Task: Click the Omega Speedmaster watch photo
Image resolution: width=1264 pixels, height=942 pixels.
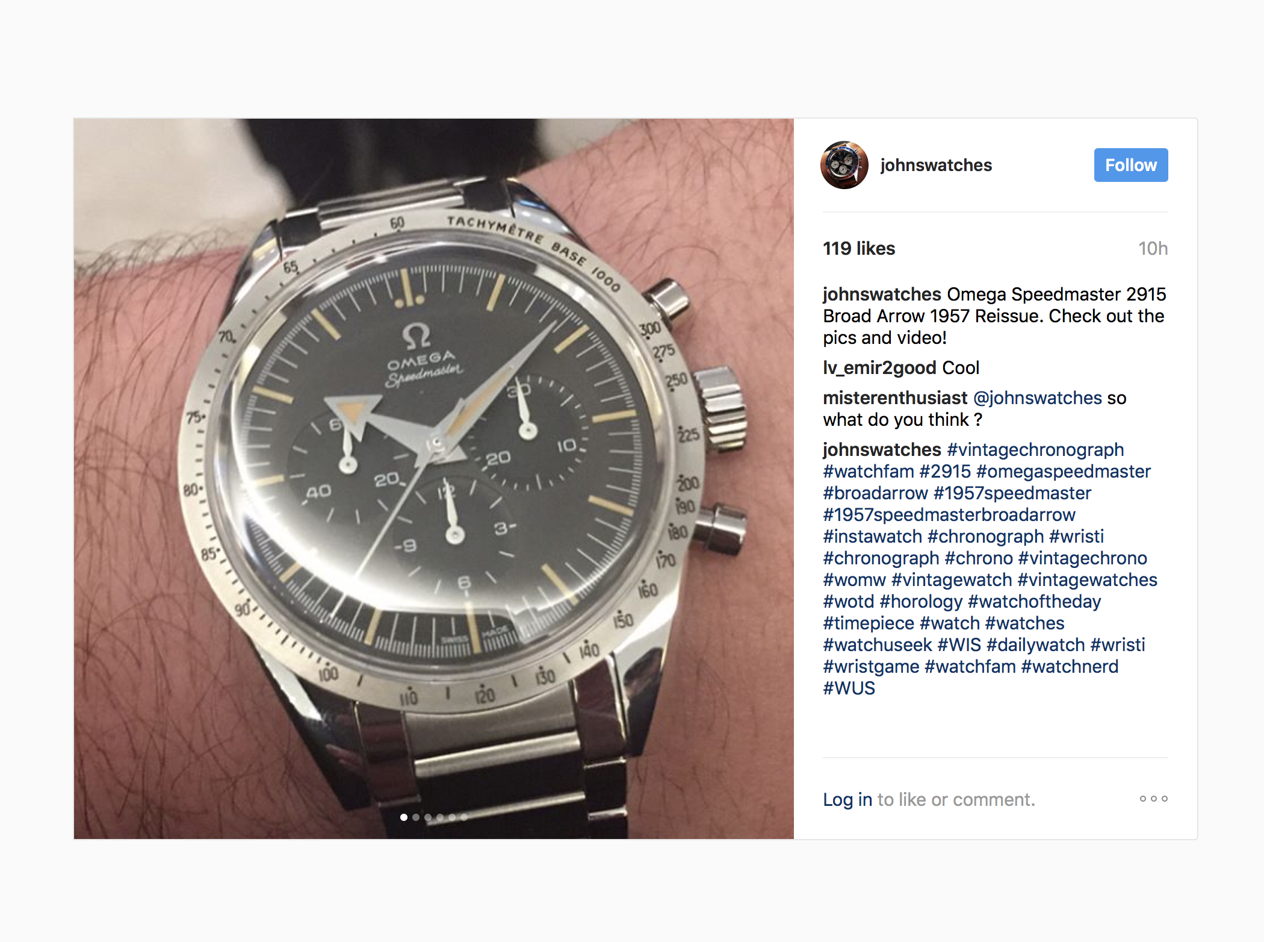Action: pyautogui.click(x=433, y=478)
